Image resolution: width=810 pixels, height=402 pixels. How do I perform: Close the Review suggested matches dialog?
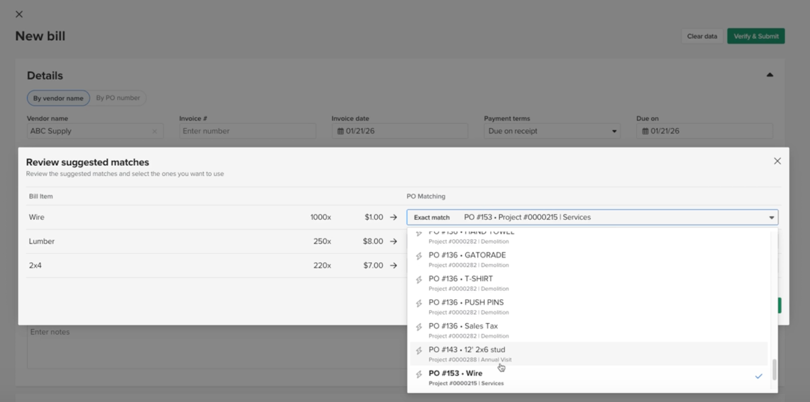pos(777,161)
